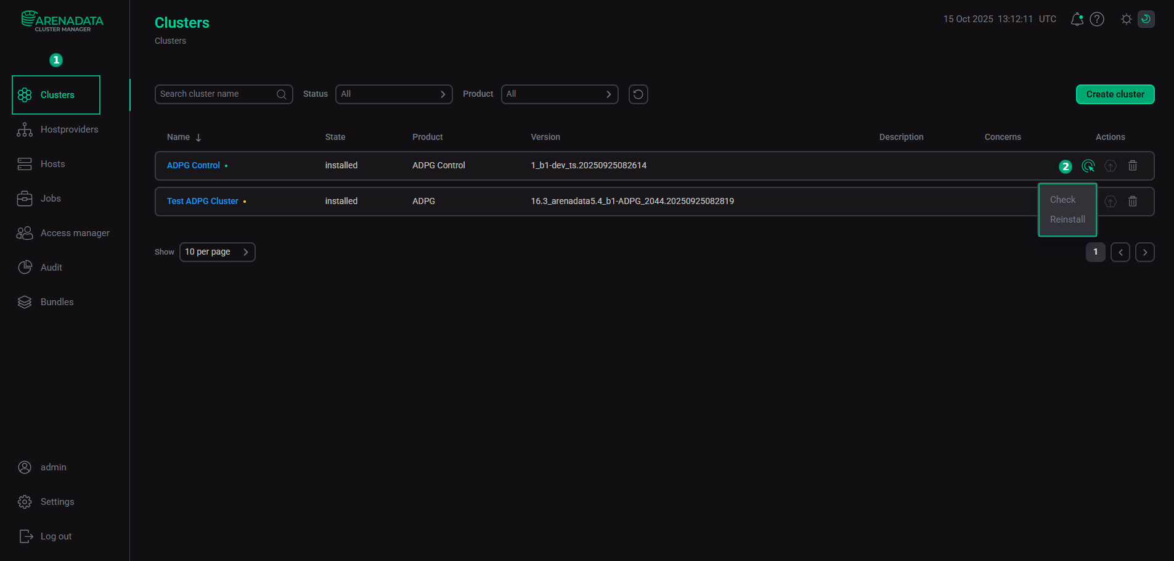
Task: Select Check from the actions menu
Action: 1062,199
